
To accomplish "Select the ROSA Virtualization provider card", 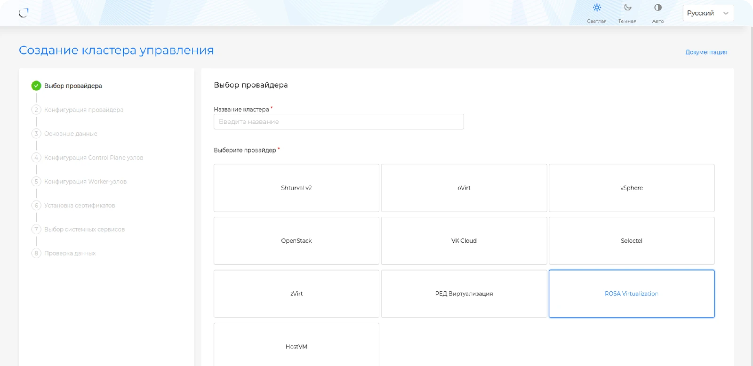I will click(632, 294).
